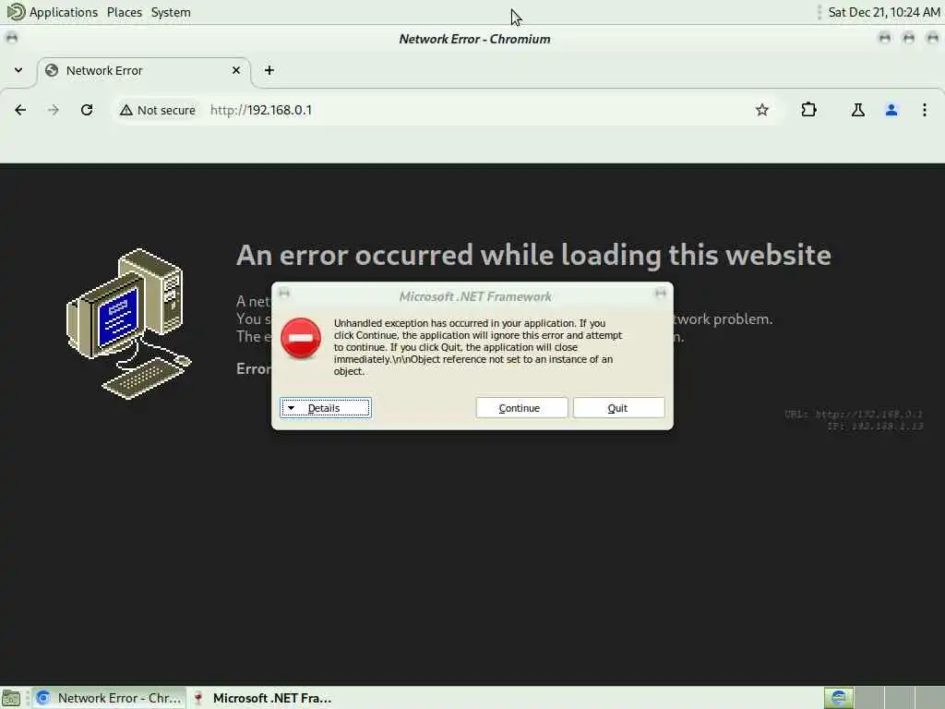Image resolution: width=945 pixels, height=709 pixels.
Task: Switch to Network Error - Chromium taskbar item
Action: point(109,698)
